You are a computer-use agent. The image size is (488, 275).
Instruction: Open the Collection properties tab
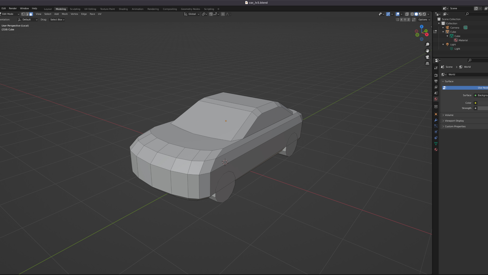(436, 106)
